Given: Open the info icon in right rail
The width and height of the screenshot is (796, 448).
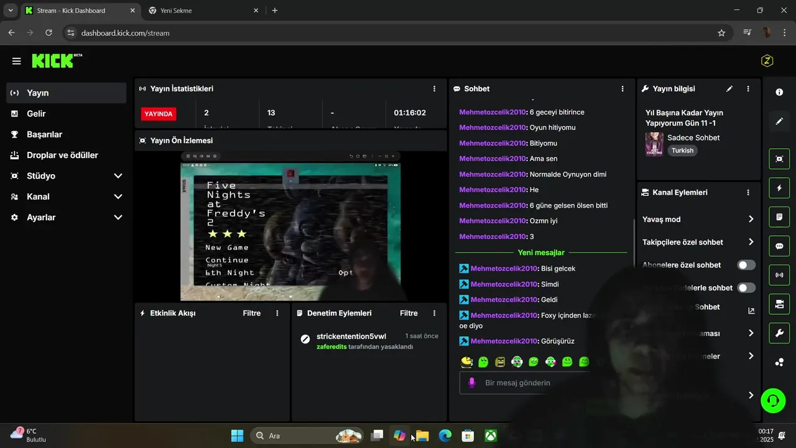Looking at the screenshot, I should [x=779, y=92].
